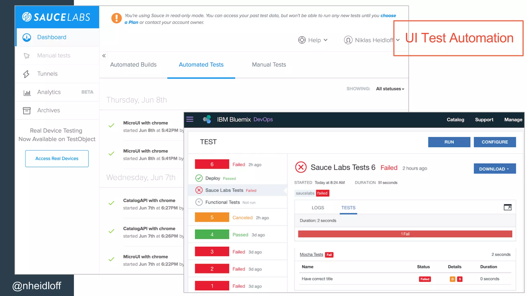Open Support in Bluemix header
527x296 pixels.
pyautogui.click(x=484, y=120)
